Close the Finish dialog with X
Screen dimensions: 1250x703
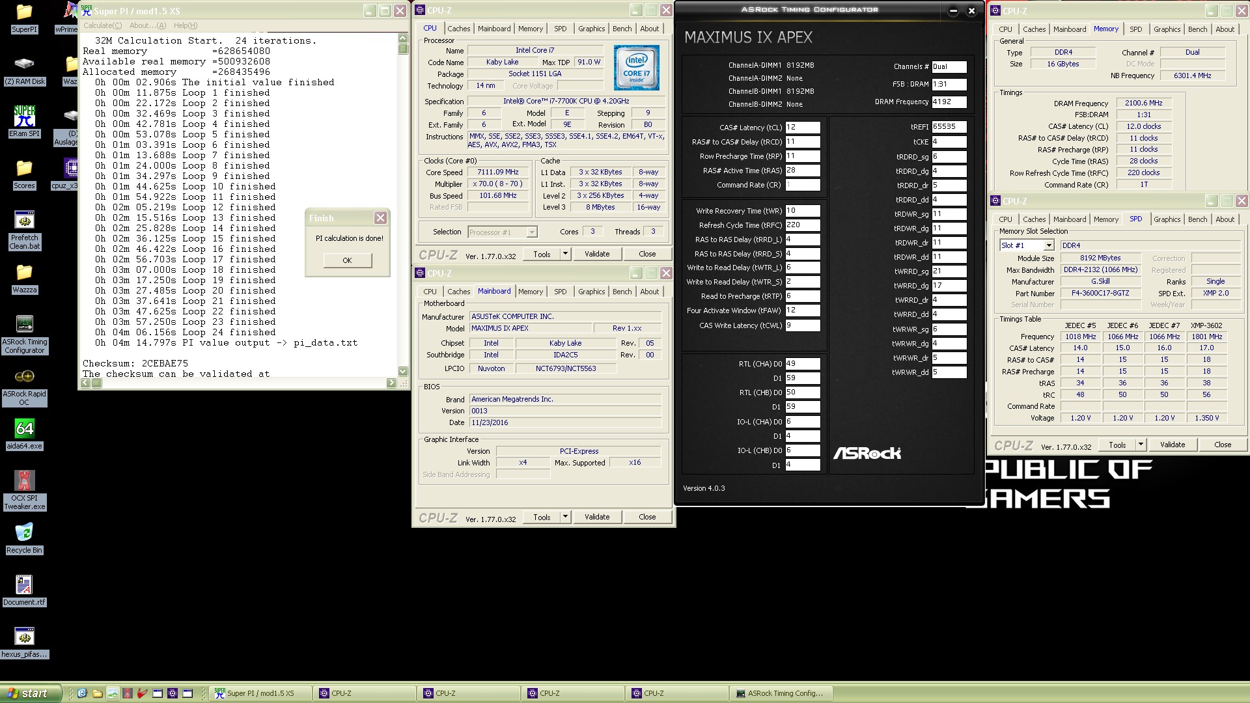380,217
